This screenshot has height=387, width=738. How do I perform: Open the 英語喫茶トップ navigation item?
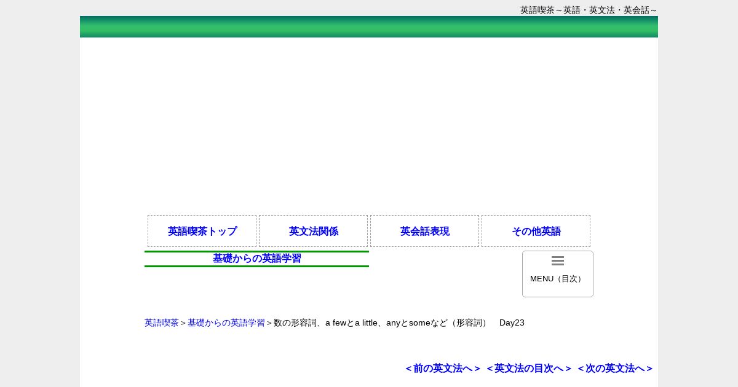pos(202,232)
